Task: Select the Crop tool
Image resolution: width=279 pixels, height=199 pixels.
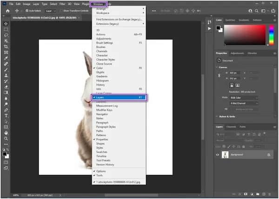Action: point(6,46)
